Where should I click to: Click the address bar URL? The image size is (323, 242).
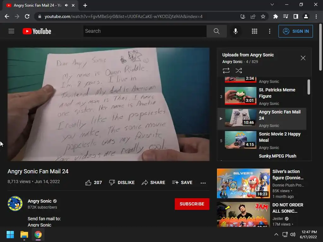(x=123, y=16)
